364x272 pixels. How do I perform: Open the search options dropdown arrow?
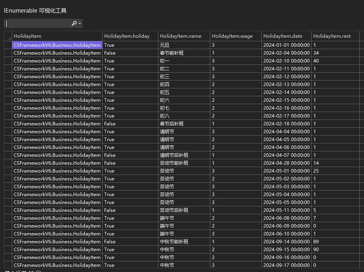click(x=80, y=24)
